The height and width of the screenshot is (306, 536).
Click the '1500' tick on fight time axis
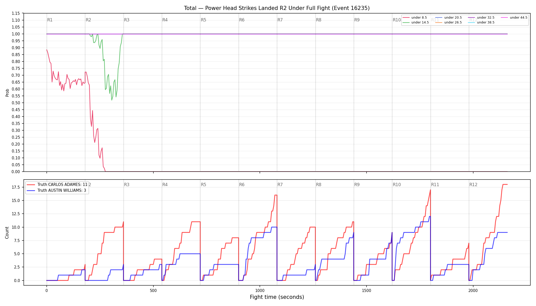pyautogui.click(x=367, y=290)
